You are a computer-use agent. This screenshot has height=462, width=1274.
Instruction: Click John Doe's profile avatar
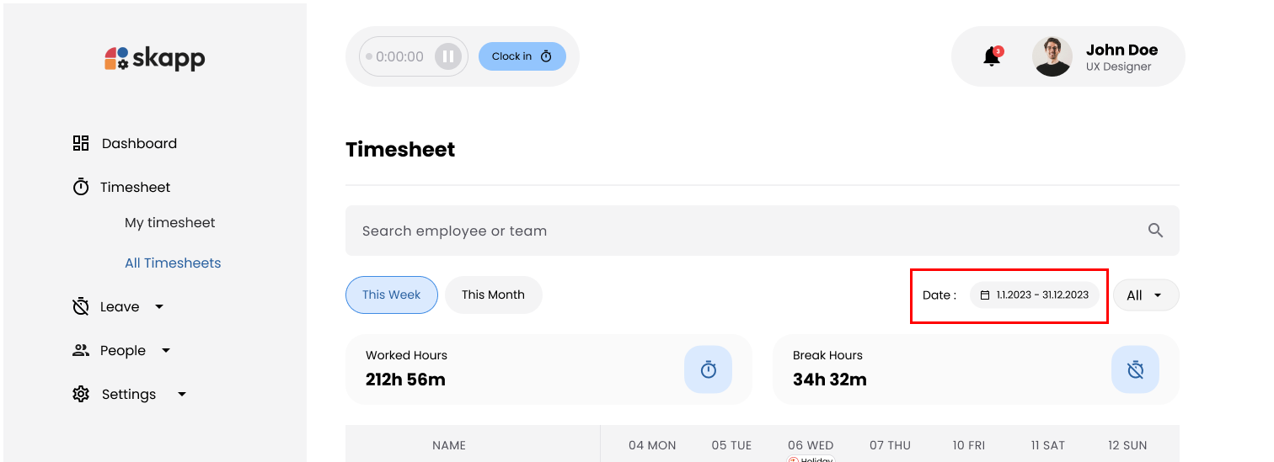tap(1052, 56)
